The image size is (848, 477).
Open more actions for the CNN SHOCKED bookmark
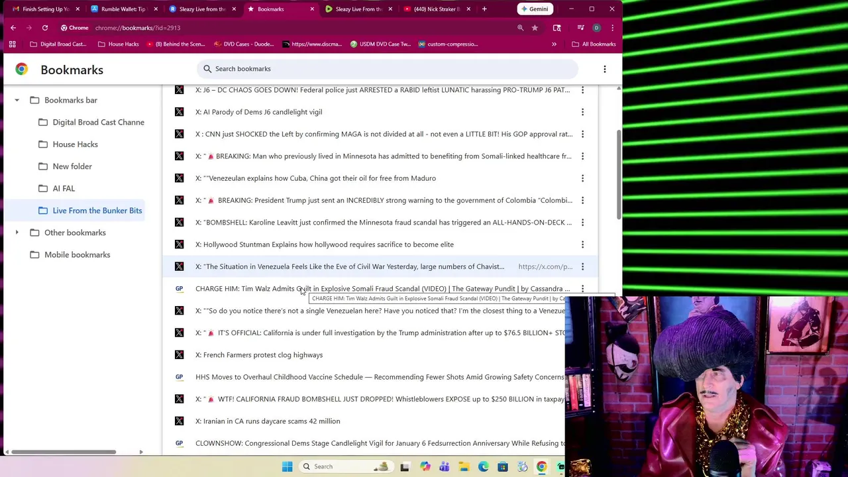click(x=582, y=134)
